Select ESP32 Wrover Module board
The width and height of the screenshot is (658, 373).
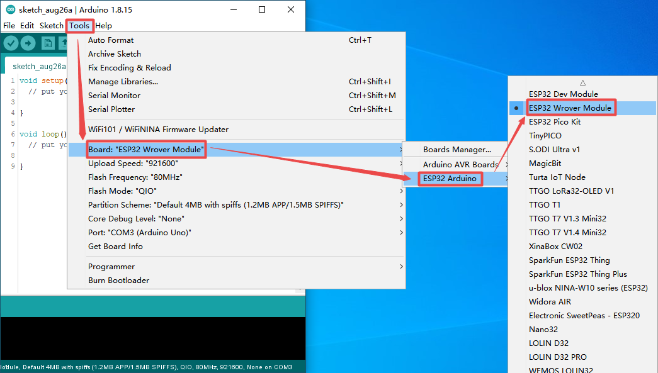point(582,108)
